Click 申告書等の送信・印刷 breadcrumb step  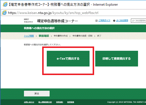tap(82, 36)
